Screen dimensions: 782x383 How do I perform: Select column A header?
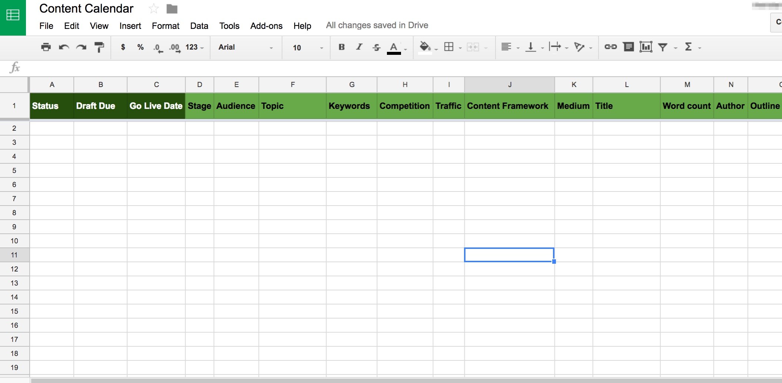point(52,84)
